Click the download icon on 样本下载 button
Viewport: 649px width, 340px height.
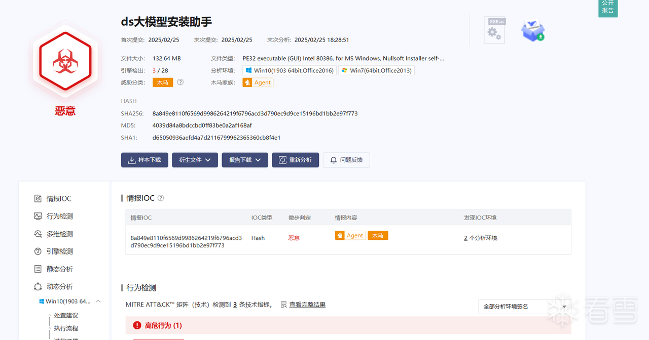pos(131,160)
